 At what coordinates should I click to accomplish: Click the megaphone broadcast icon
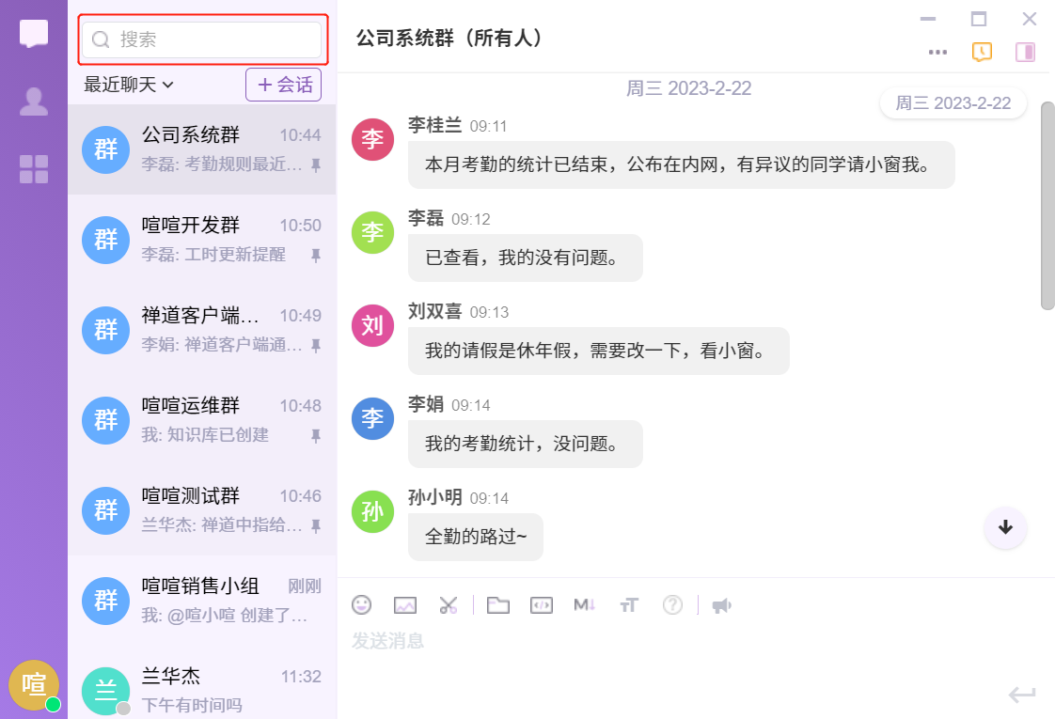721,605
